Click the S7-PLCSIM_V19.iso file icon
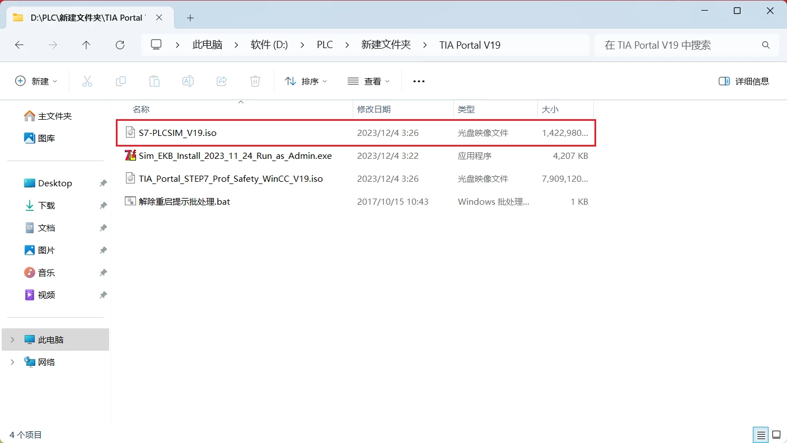This screenshot has width=787, height=443. click(130, 133)
